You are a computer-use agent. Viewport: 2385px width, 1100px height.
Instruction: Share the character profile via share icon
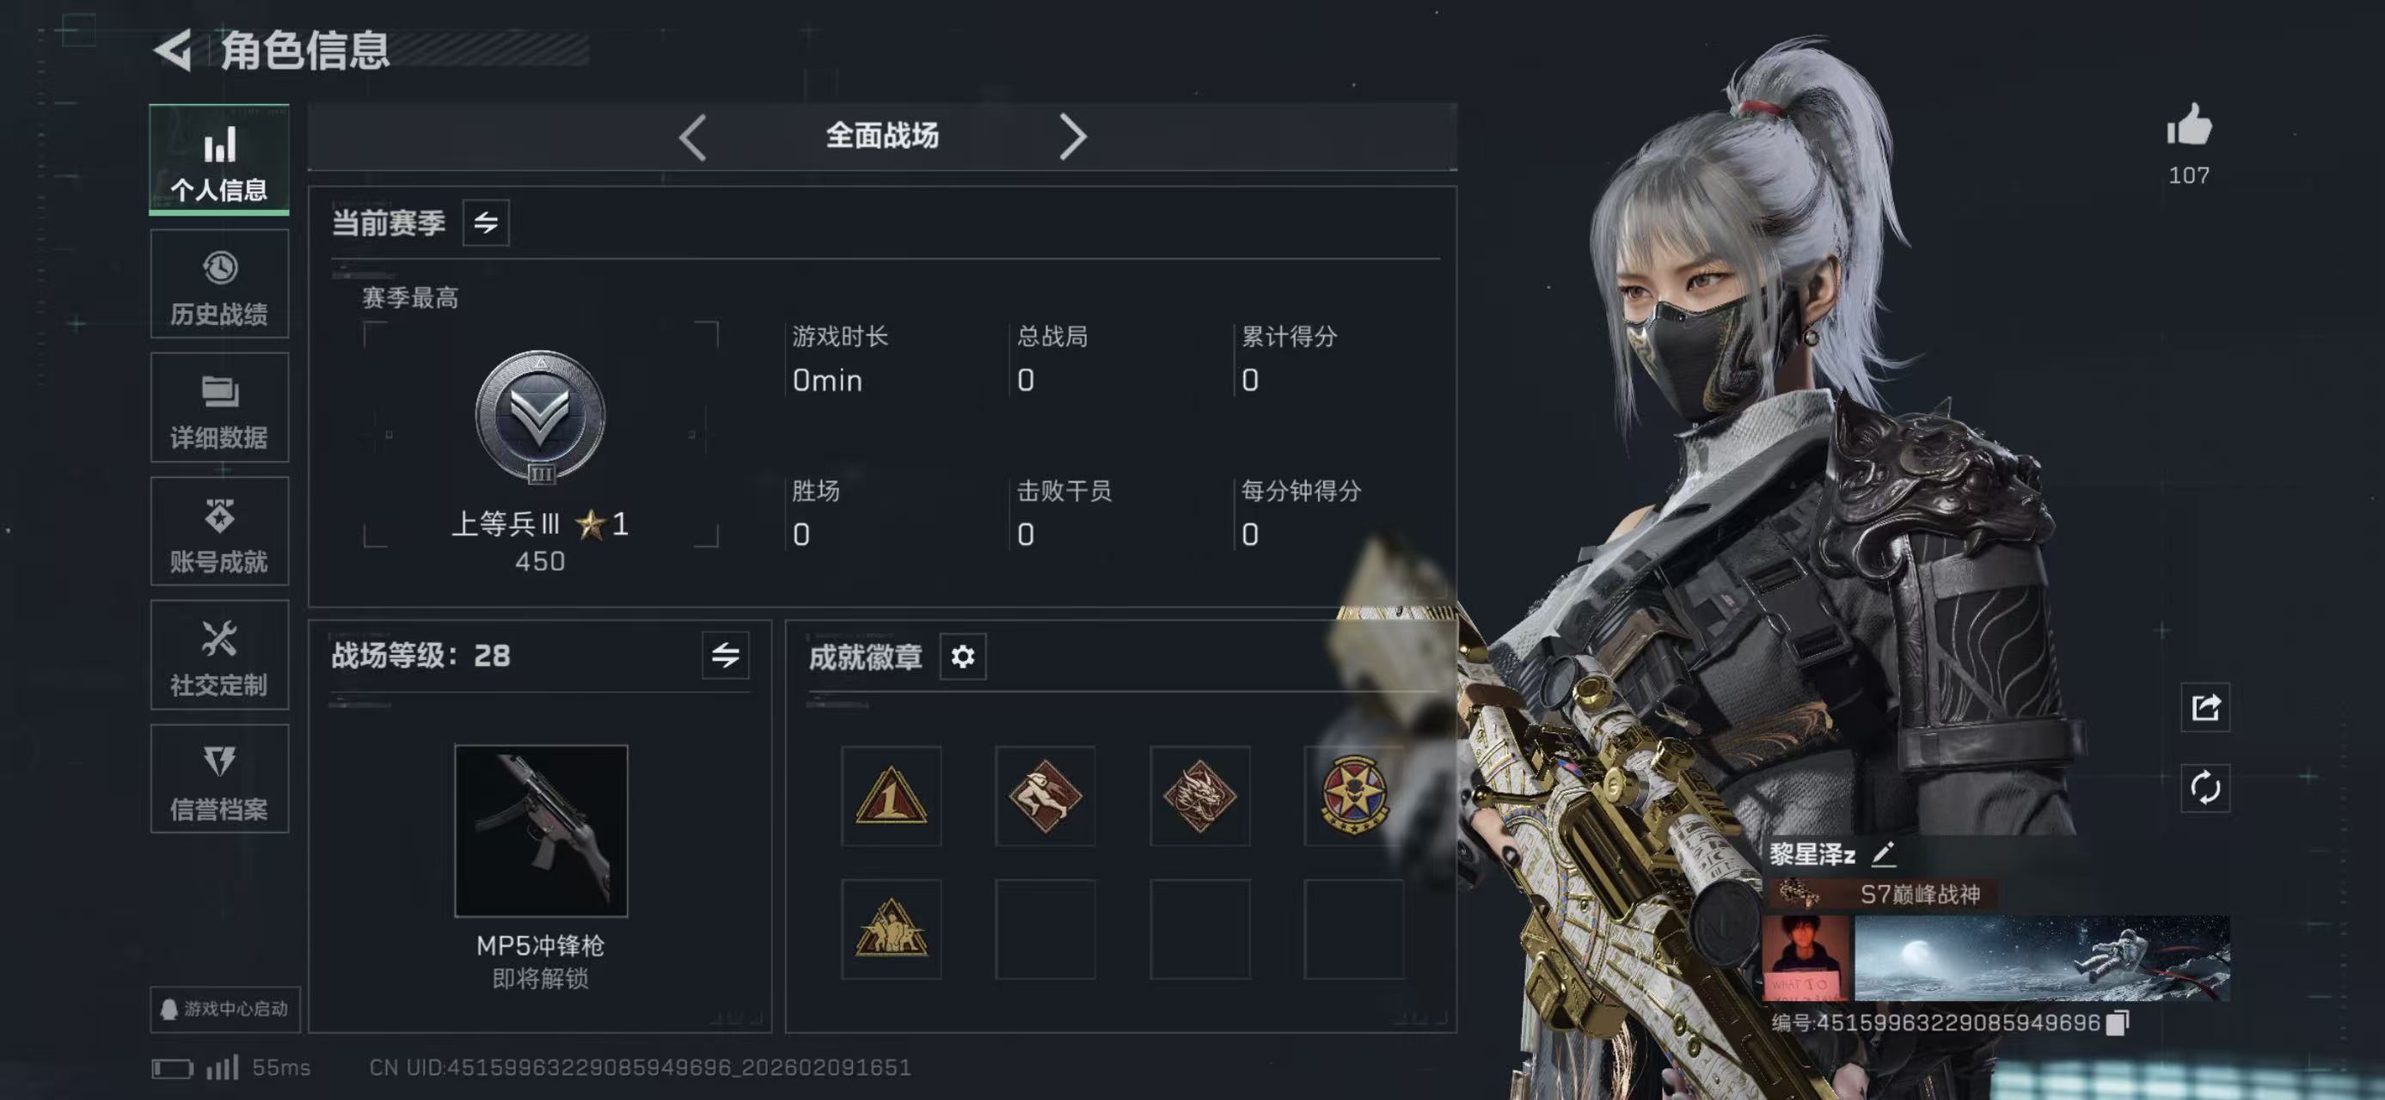pyautogui.click(x=2205, y=708)
